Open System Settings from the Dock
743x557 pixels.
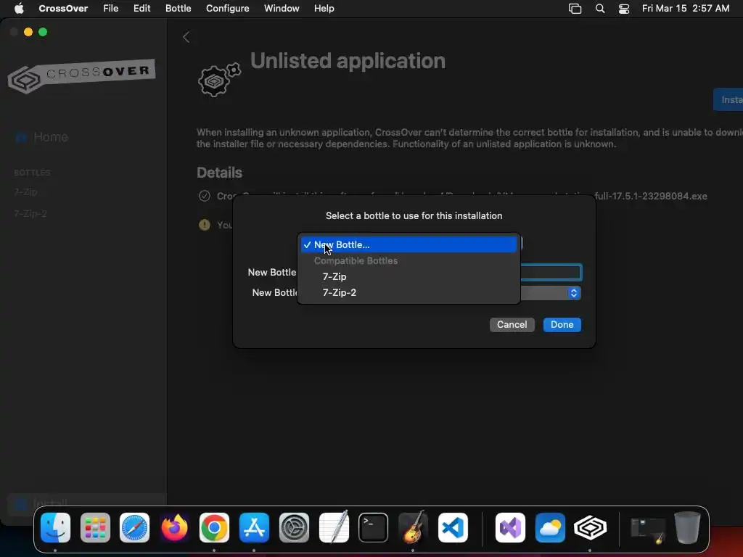[294, 528]
